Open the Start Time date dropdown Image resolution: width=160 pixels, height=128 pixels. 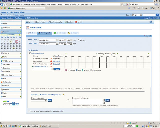pyautogui.click(x=57, y=40)
